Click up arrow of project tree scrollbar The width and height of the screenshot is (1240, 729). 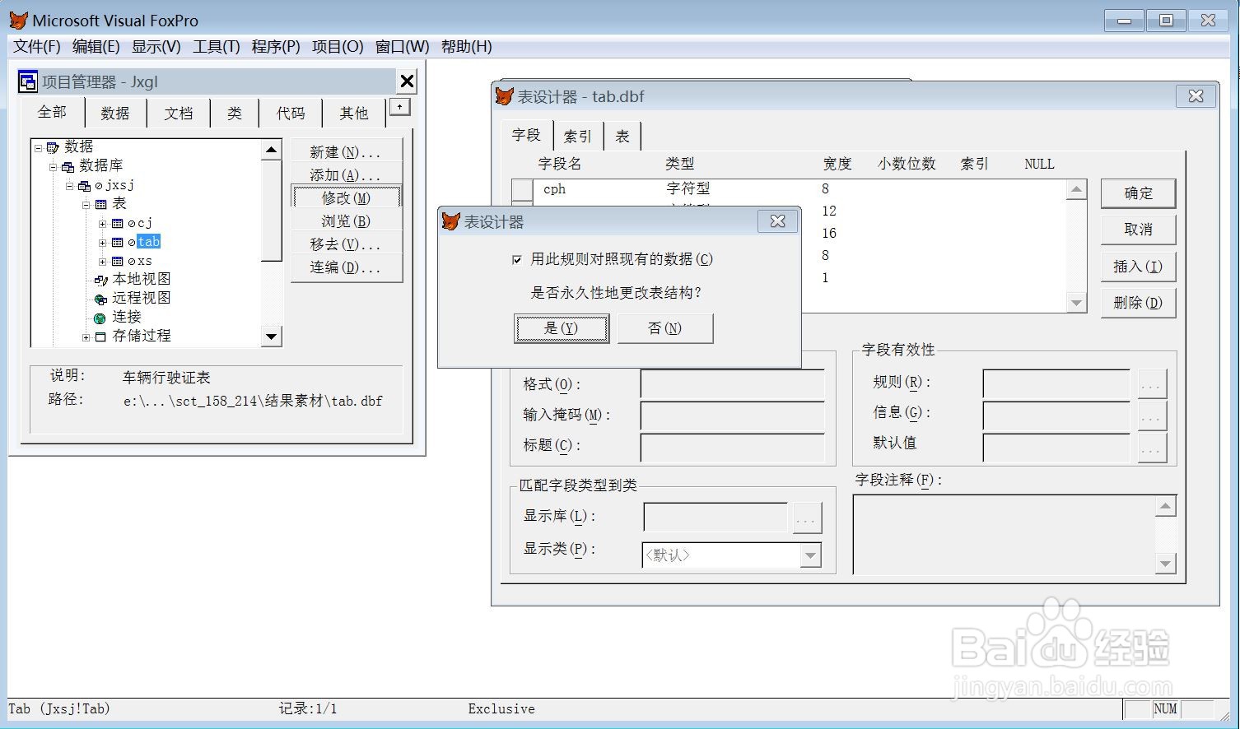tap(271, 150)
